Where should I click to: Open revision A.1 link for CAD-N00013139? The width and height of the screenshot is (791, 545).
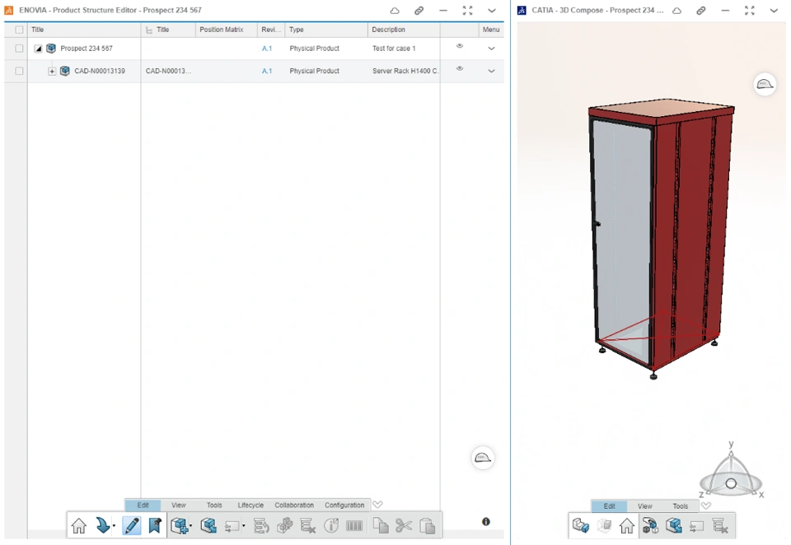point(267,71)
